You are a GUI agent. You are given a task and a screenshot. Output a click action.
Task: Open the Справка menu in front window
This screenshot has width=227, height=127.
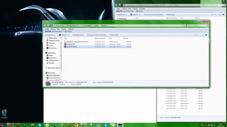tap(71, 29)
